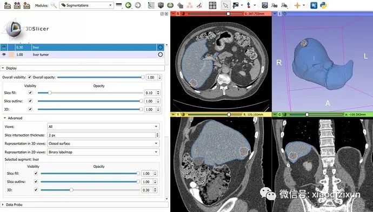Viewport: 373px width, 212px height.
Task: Toggle the Overall visibility checkbox
Action: [x=30, y=77]
